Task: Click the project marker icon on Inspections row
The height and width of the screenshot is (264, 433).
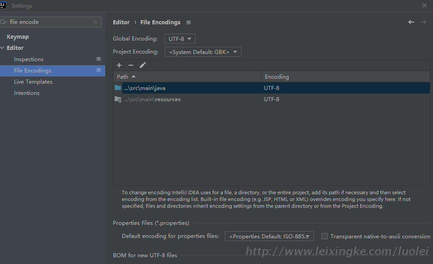Action: point(99,59)
